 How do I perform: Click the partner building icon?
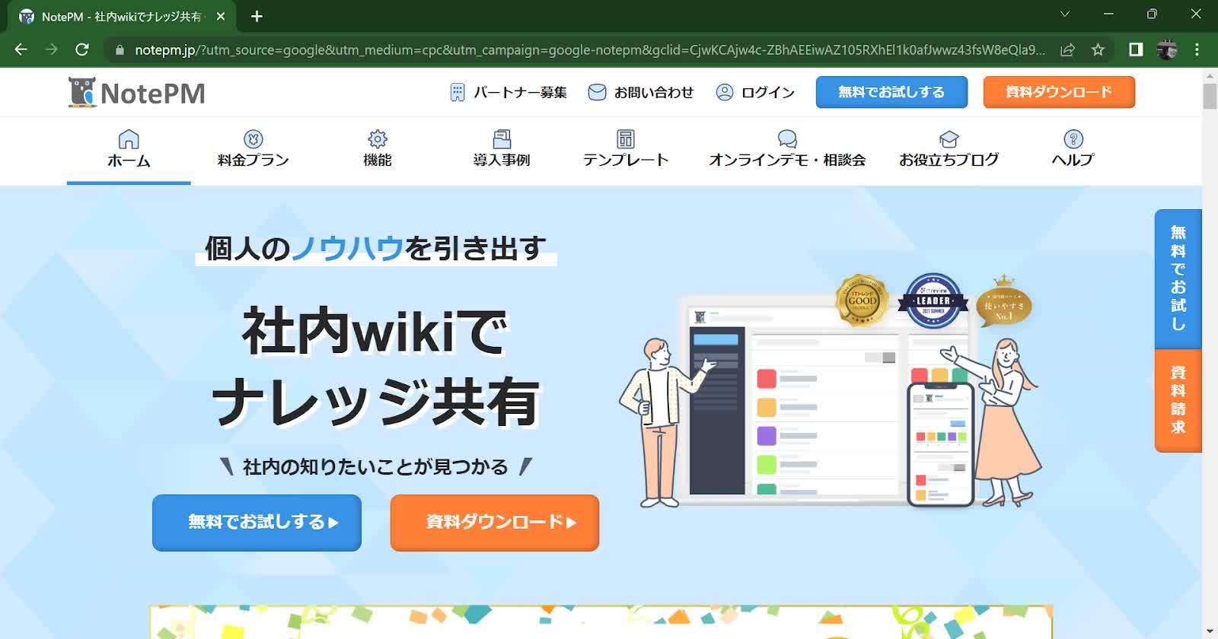point(457,92)
